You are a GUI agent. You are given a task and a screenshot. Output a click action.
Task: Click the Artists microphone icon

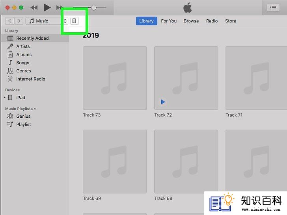pos(10,46)
